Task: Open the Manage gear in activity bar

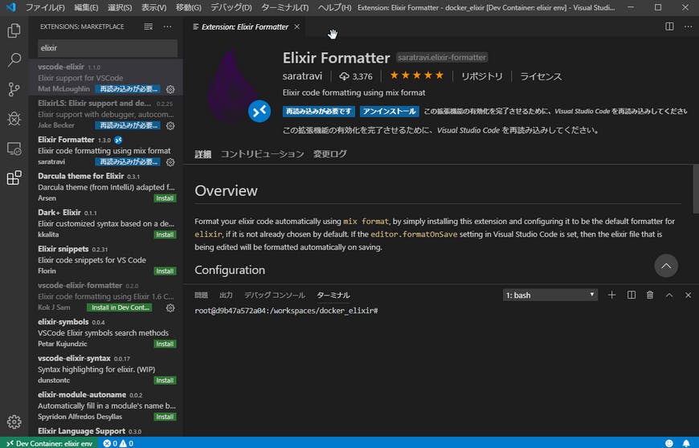Action: click(x=14, y=422)
